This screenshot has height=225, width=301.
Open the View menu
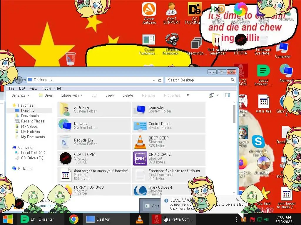click(x=34, y=88)
